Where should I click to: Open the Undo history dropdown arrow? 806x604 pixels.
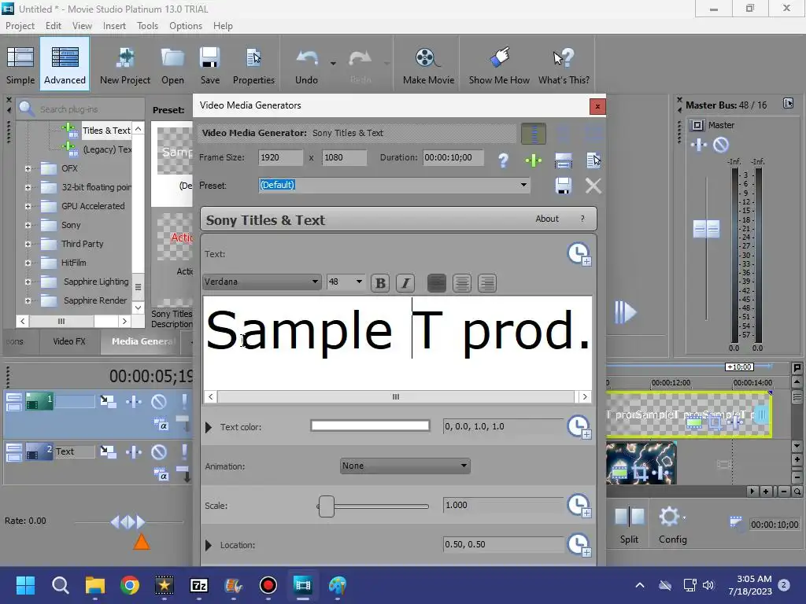333,63
